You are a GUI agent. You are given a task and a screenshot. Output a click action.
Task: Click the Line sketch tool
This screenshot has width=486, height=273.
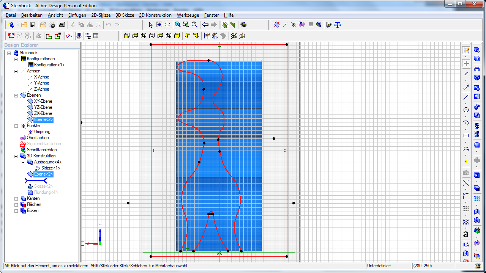(x=466, y=97)
